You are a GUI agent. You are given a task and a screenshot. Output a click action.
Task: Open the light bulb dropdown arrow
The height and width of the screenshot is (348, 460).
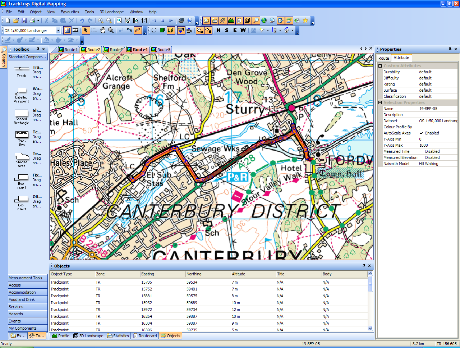pos(268,31)
